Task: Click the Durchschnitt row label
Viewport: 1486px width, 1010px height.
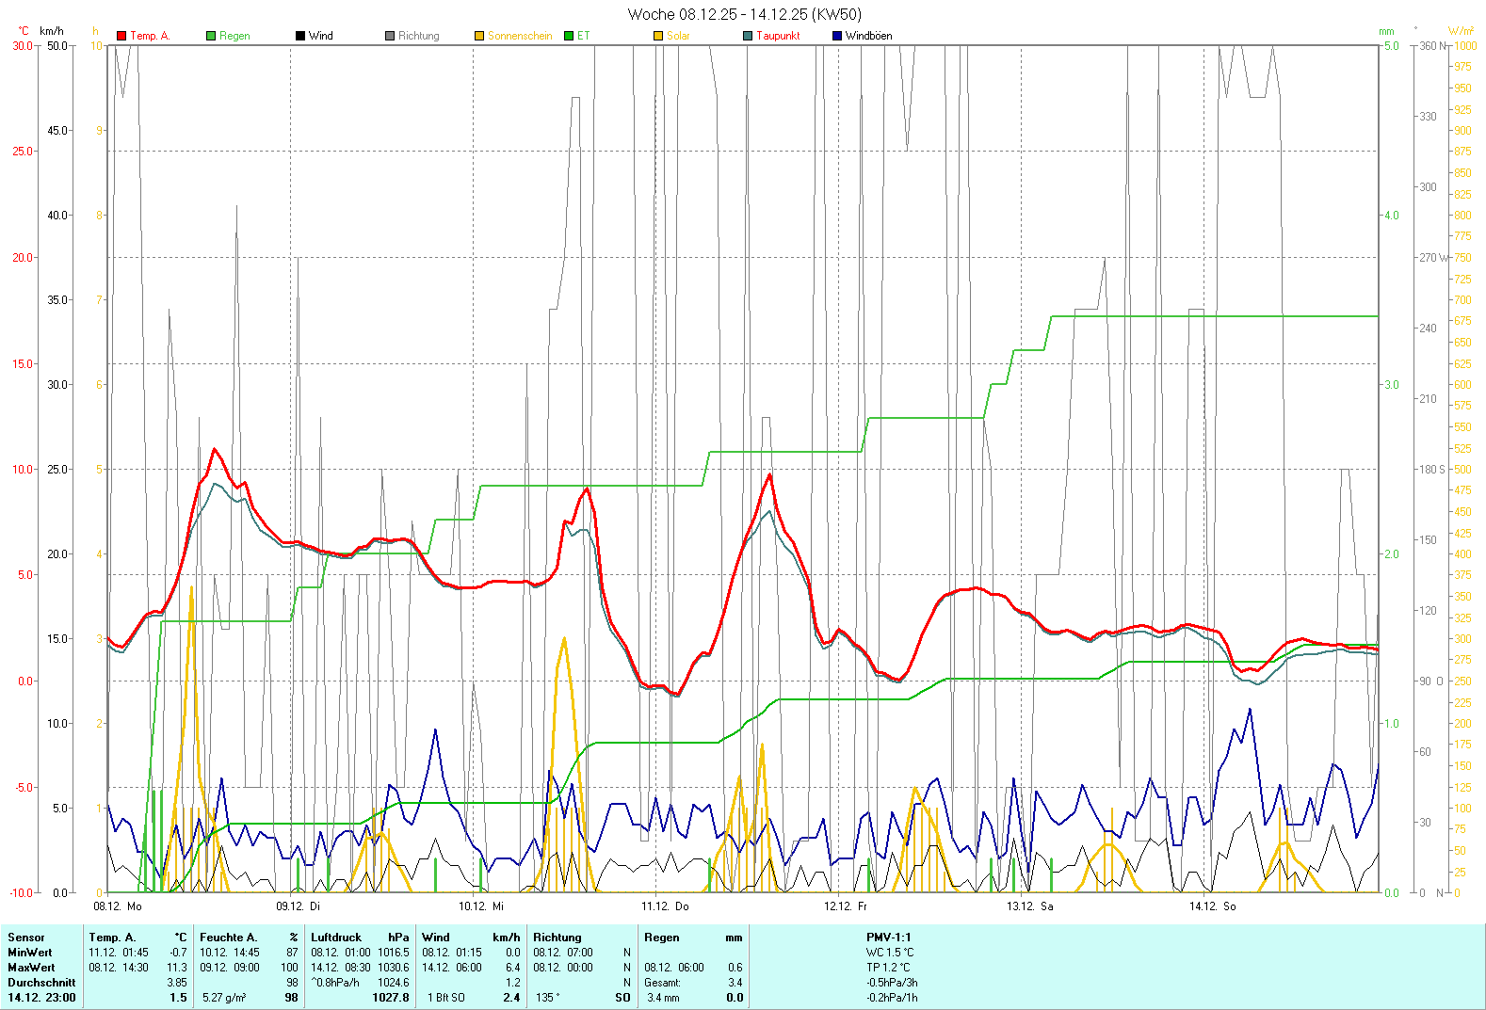Action: 41,983
